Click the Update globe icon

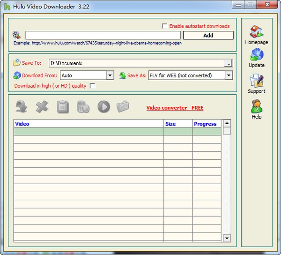point(257,54)
